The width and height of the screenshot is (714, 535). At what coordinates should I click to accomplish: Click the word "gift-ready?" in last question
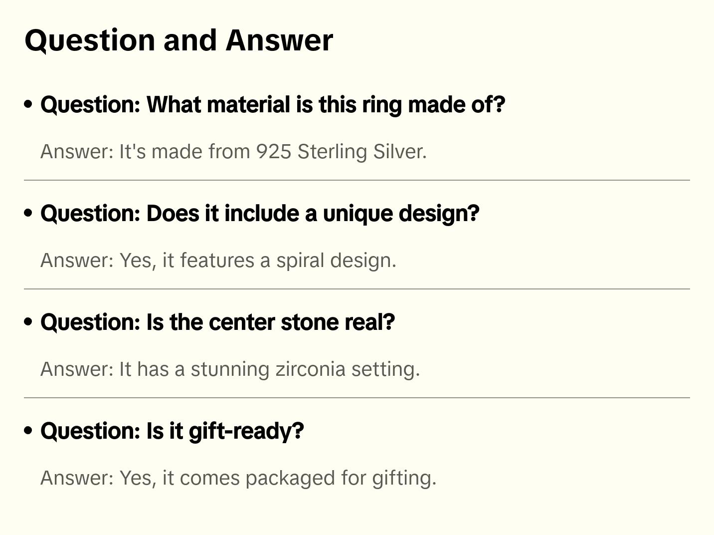246,431
